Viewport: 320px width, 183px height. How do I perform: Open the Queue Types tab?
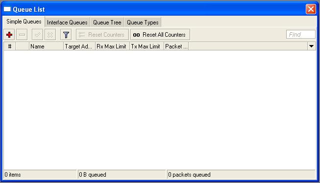click(x=143, y=23)
